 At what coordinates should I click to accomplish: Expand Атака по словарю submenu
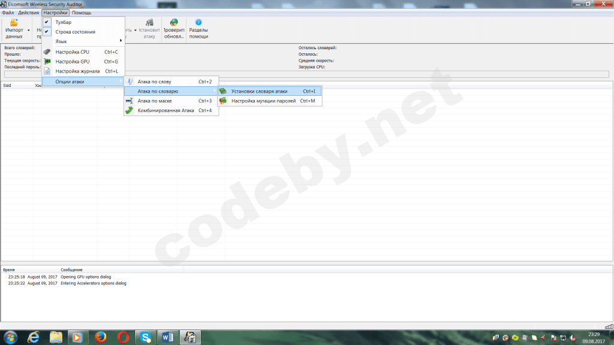[171, 91]
